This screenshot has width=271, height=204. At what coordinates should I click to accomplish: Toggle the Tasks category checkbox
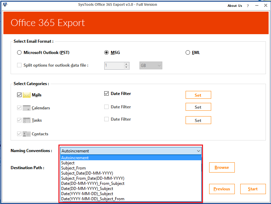[x=19, y=120]
